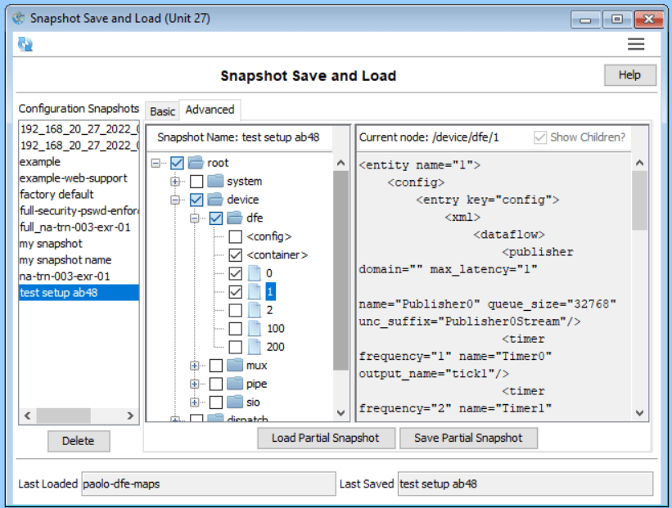The width and height of the screenshot is (672, 508).
Task: Check the checkbox for node 200
Action: pos(235,347)
